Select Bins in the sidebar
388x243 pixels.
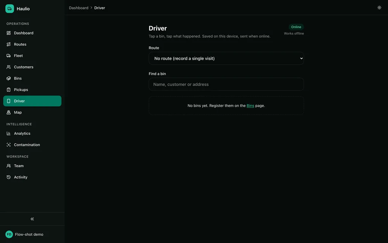point(32,78)
